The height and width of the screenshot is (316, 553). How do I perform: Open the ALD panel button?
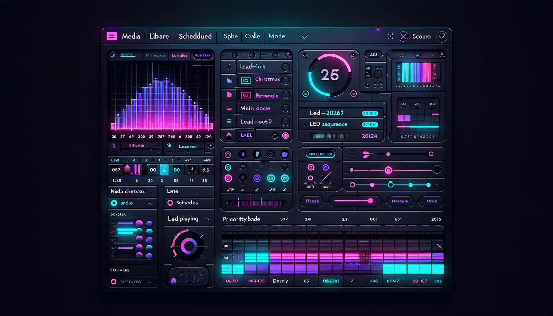point(374,54)
